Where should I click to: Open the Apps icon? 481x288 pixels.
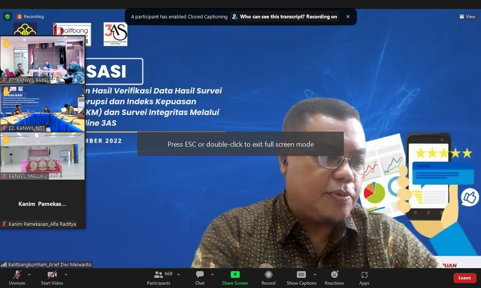pyautogui.click(x=364, y=275)
